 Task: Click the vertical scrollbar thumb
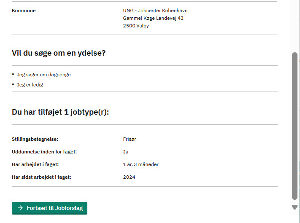pos(295,126)
